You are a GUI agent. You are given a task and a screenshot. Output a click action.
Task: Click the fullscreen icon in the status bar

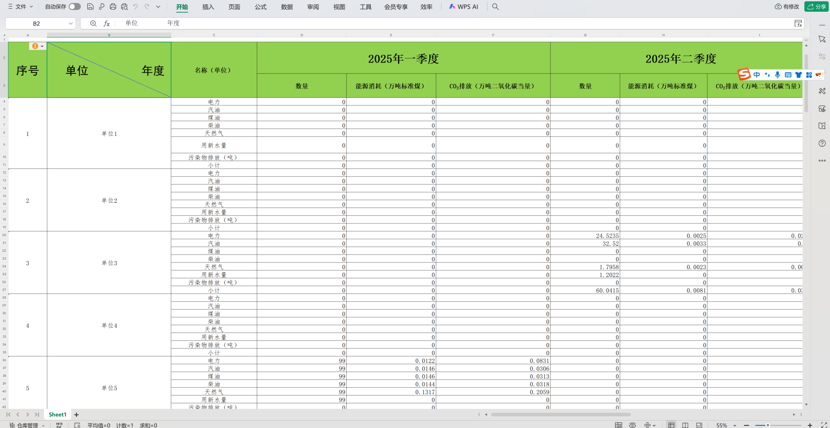point(824,425)
